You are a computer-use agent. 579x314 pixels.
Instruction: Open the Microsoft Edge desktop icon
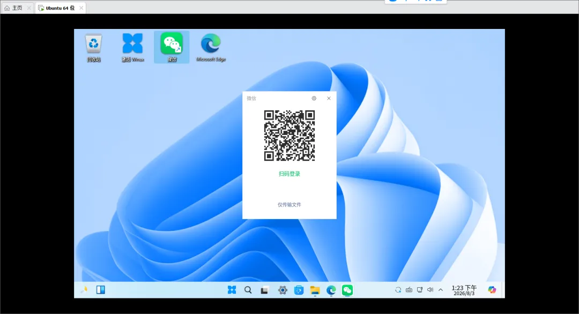click(x=211, y=47)
